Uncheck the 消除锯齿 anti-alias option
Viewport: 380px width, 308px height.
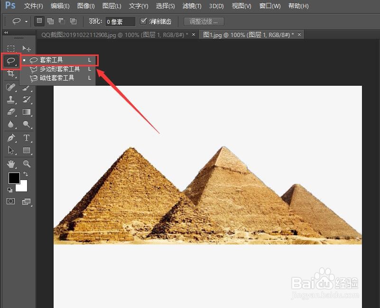[144, 21]
